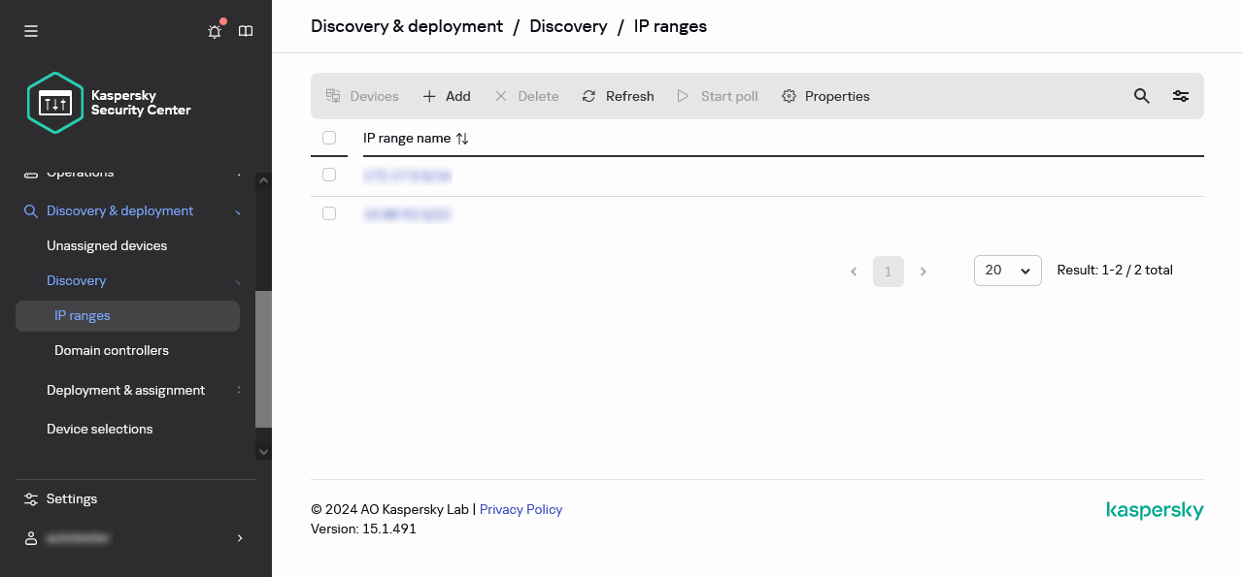Click Version: 15.1.491 text

[x=363, y=529]
